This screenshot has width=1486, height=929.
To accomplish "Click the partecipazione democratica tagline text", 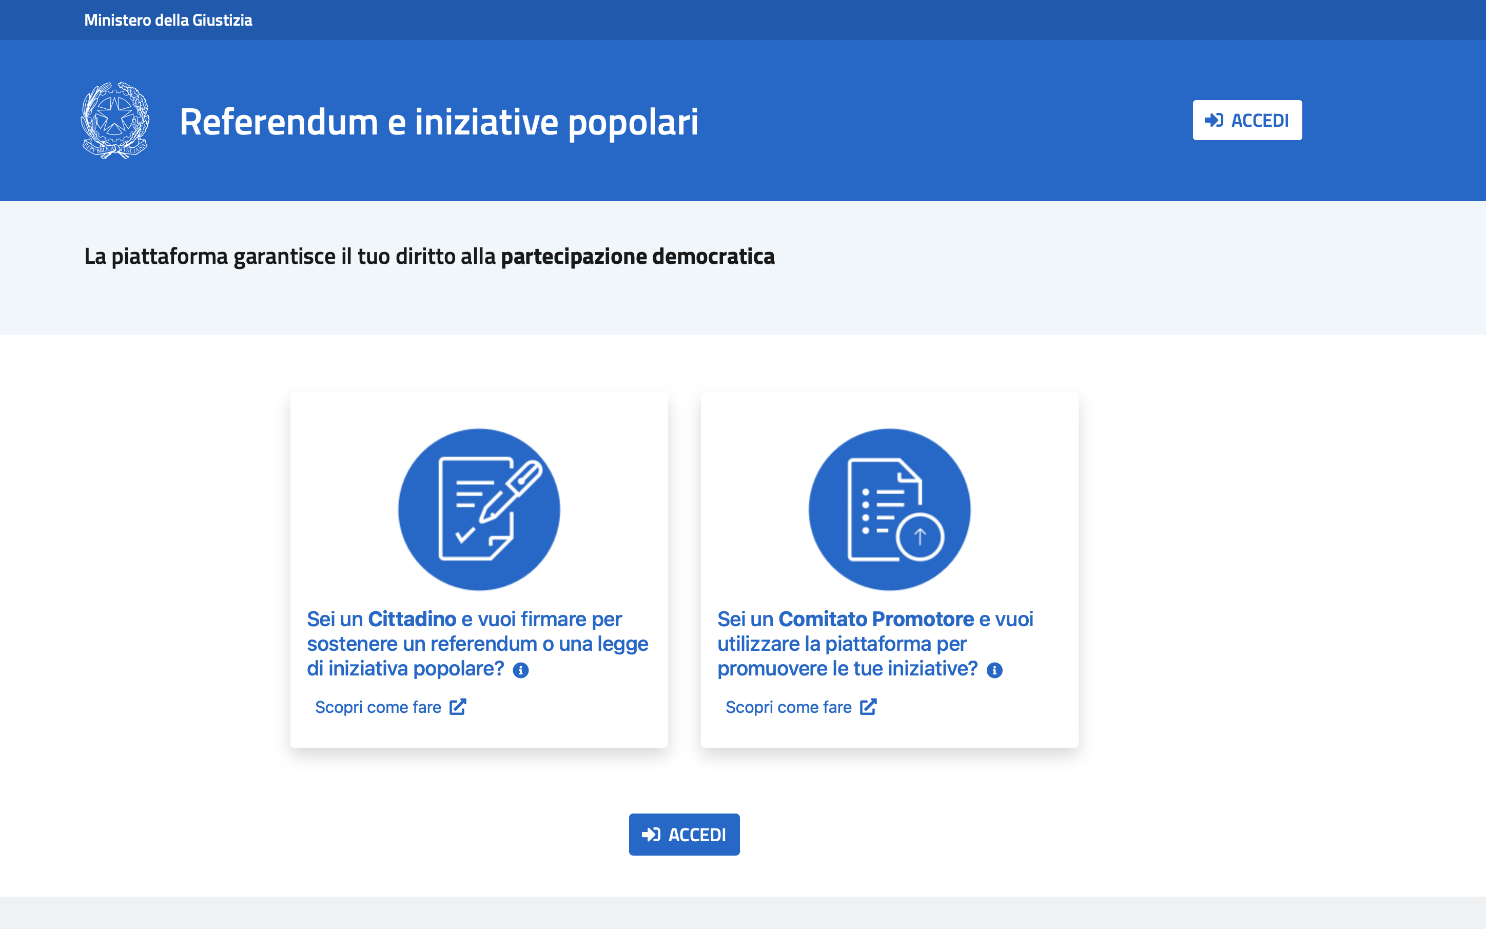I will (637, 256).
